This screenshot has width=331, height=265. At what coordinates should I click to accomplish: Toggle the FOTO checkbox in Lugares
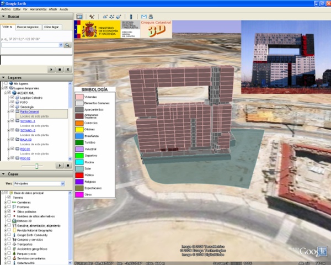pyautogui.click(x=12, y=102)
